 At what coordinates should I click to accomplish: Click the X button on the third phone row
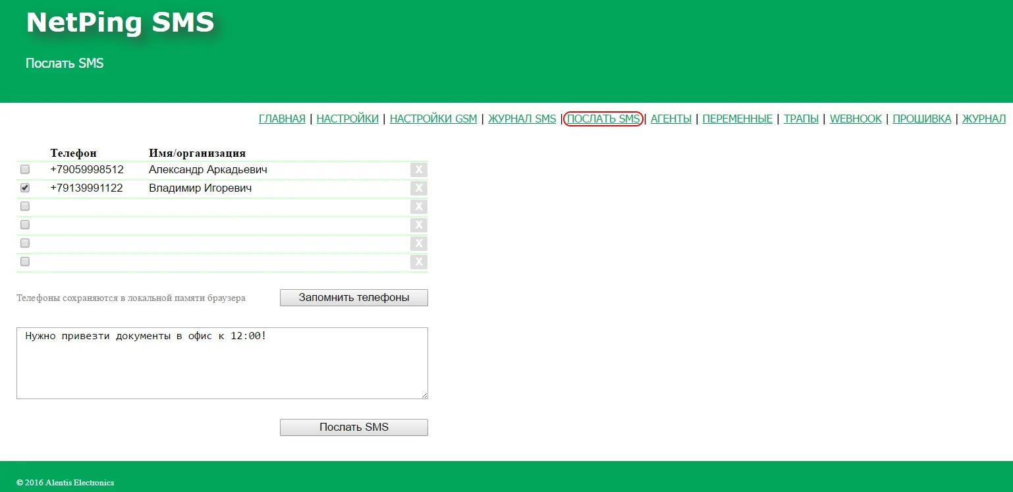point(419,207)
